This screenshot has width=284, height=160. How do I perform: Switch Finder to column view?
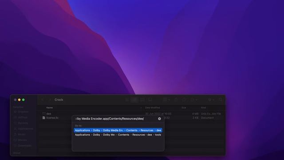142,100
